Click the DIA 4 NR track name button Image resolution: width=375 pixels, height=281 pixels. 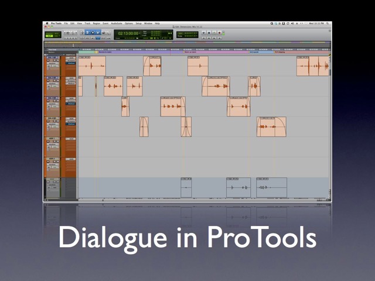(x=52, y=118)
